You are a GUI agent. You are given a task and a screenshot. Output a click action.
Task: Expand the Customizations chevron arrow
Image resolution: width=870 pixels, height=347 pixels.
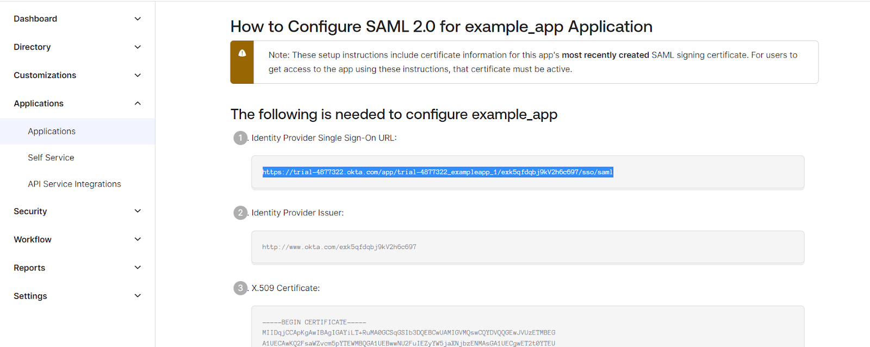pyautogui.click(x=138, y=76)
